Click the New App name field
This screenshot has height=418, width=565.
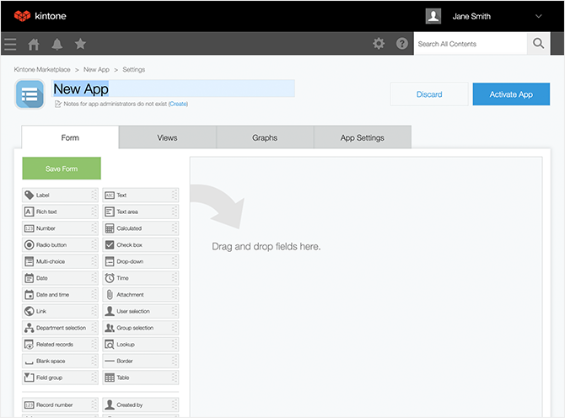(173, 88)
